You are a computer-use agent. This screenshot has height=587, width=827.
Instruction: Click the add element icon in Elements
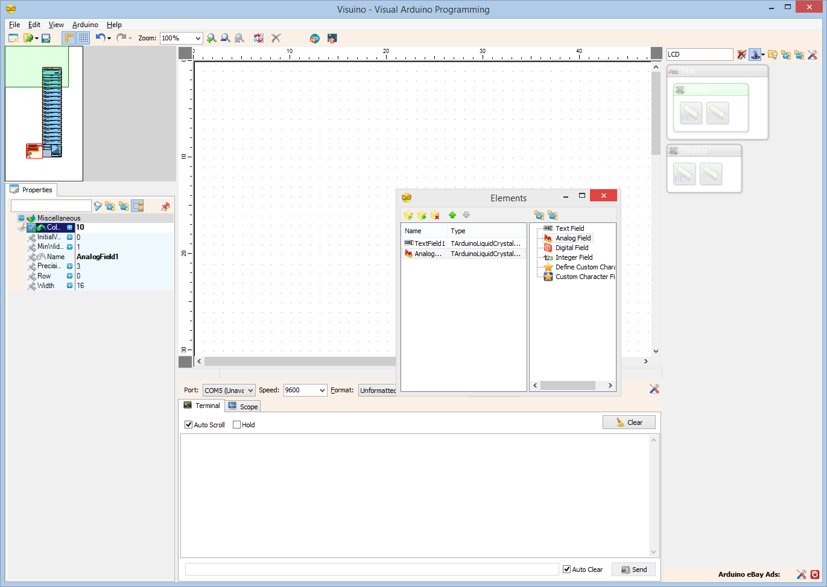408,215
